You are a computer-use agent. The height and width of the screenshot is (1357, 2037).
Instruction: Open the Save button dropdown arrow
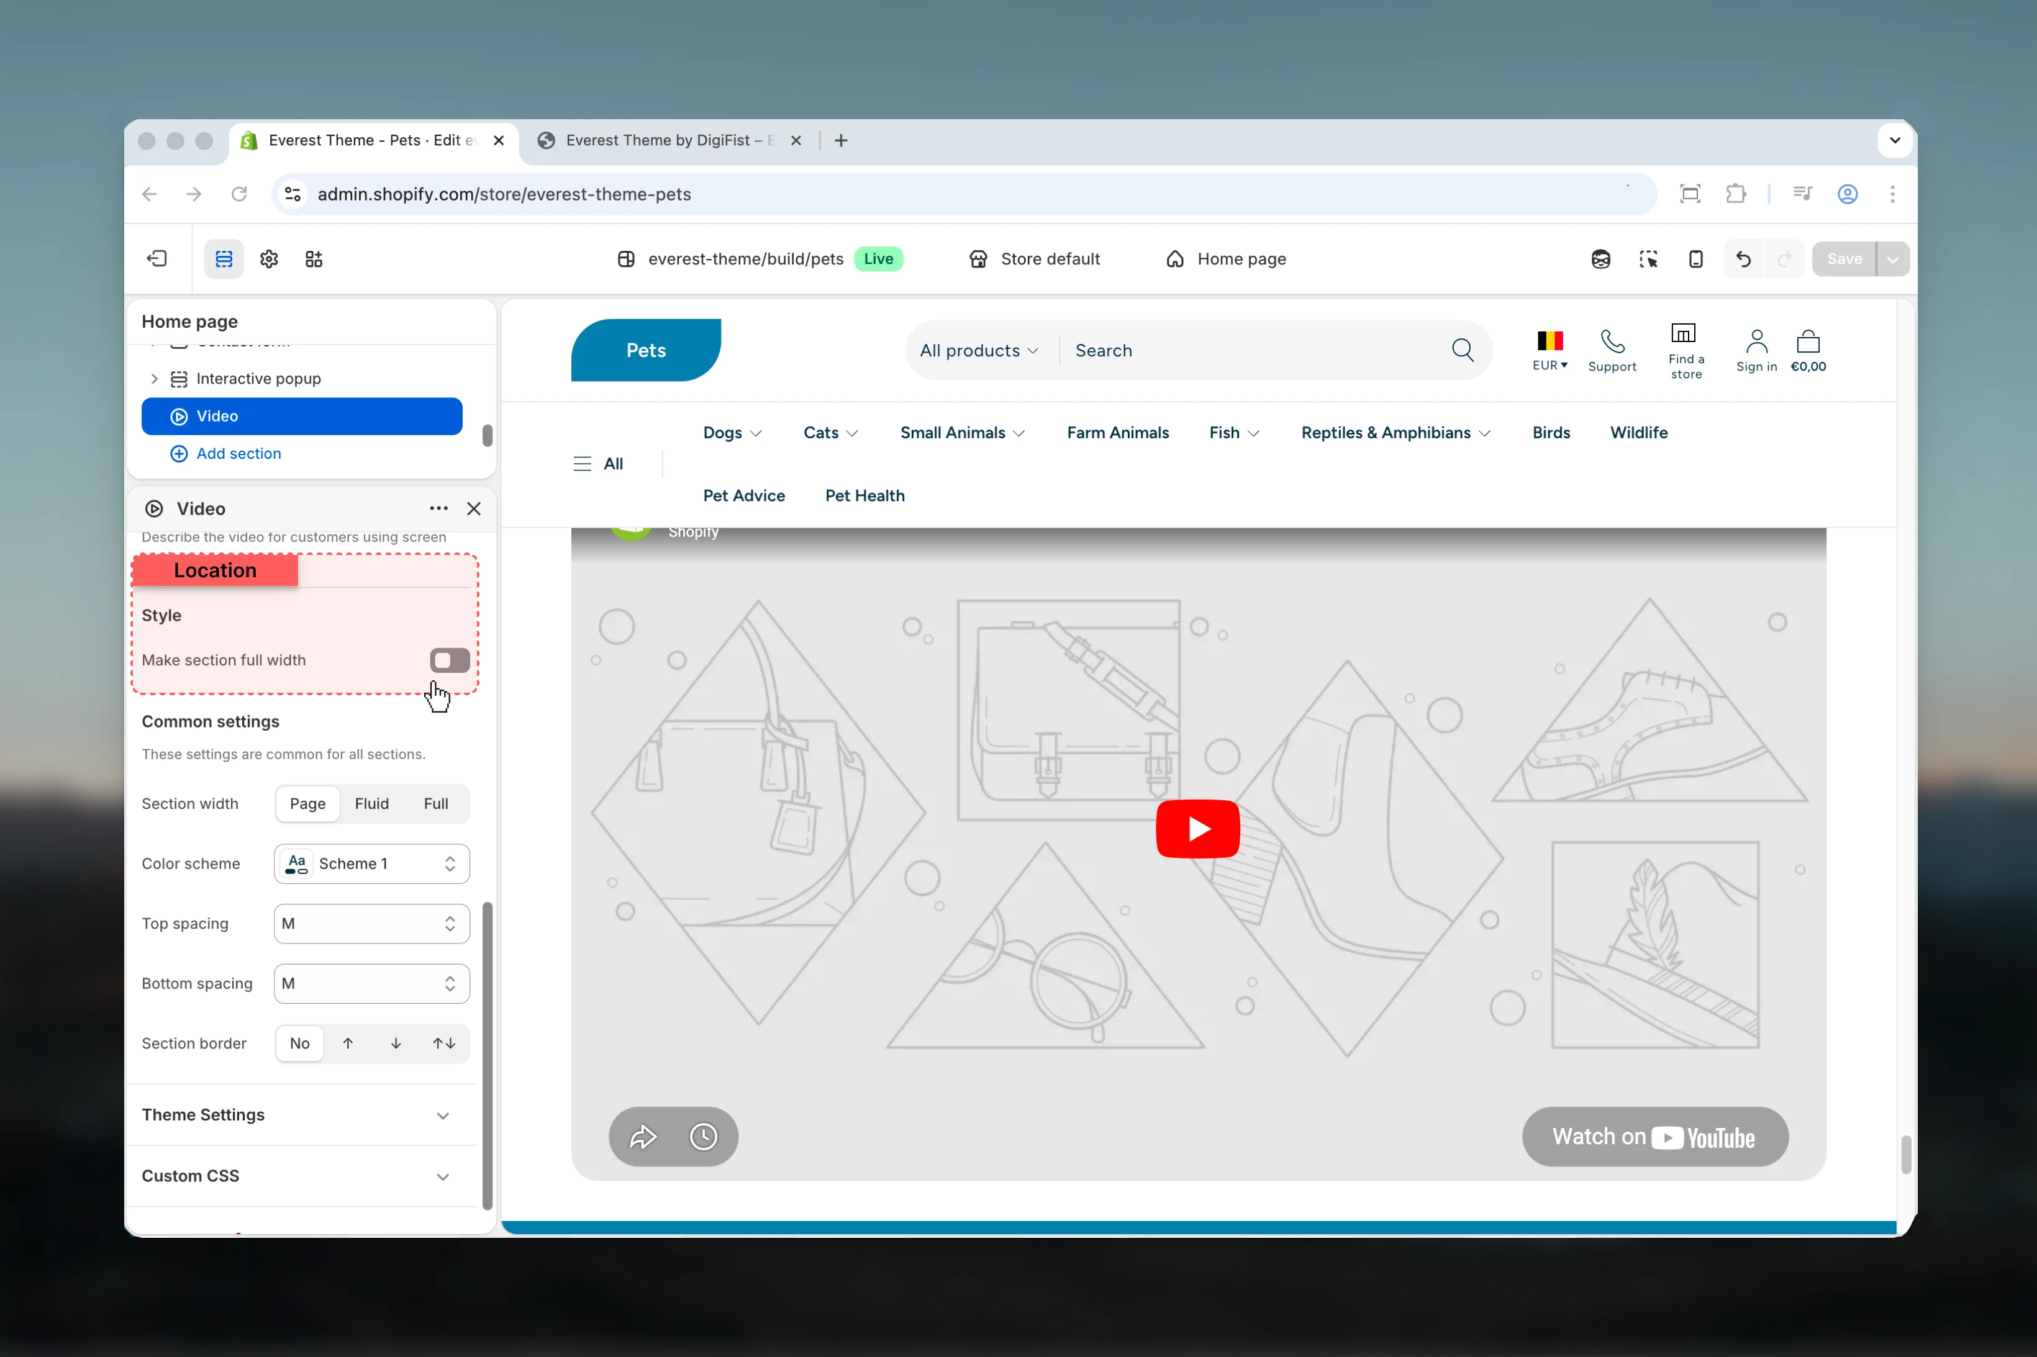tap(1894, 259)
